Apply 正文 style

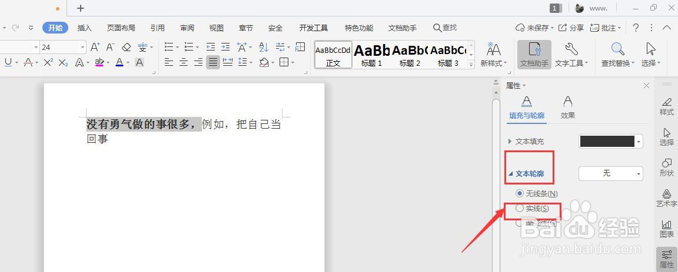333,55
